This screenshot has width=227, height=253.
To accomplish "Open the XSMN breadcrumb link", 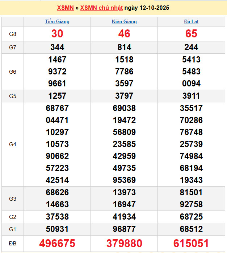I will [x=65, y=8].
